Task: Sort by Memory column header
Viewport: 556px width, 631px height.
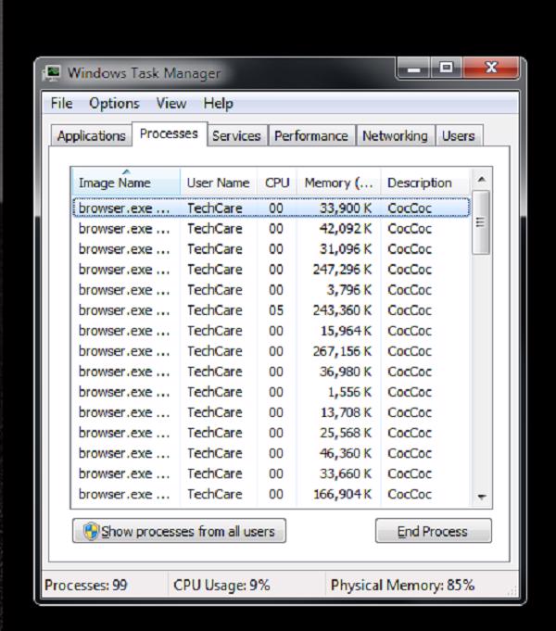Action: pos(338,183)
